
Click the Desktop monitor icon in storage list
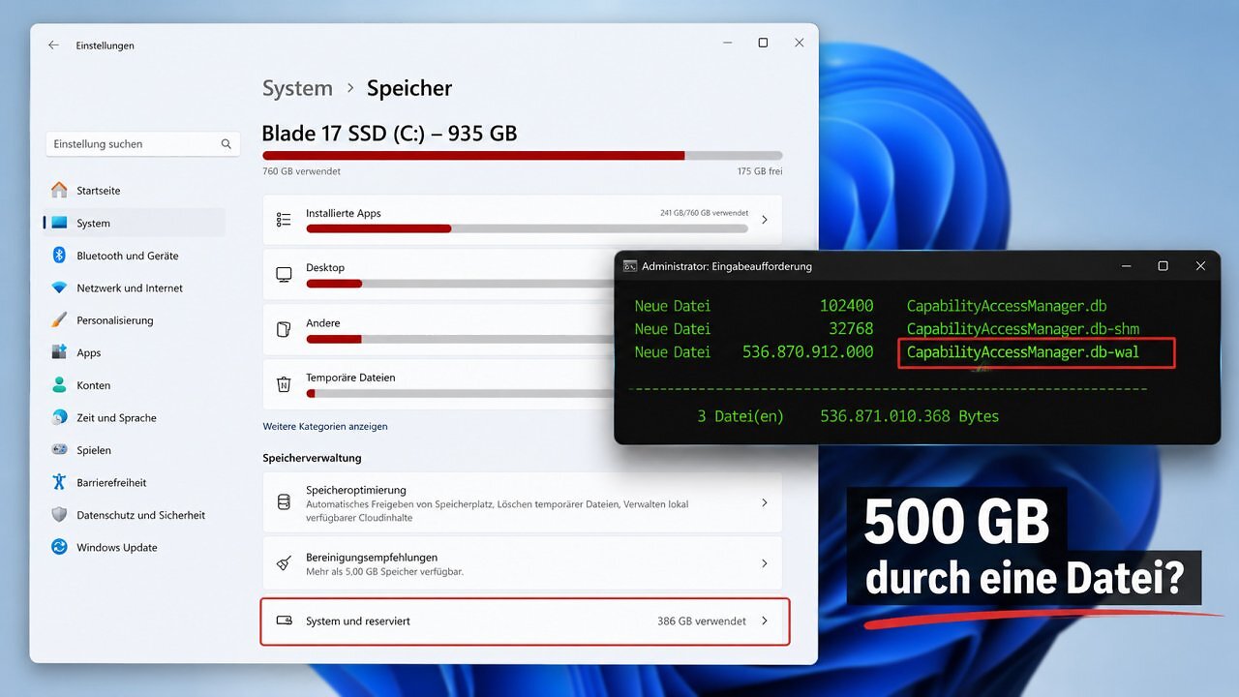pos(284,275)
